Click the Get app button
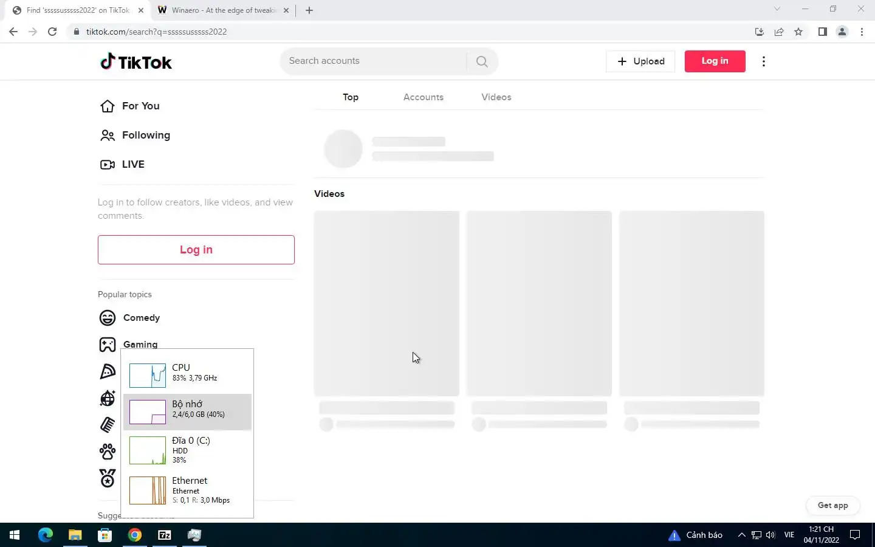The image size is (875, 547). [832, 506]
